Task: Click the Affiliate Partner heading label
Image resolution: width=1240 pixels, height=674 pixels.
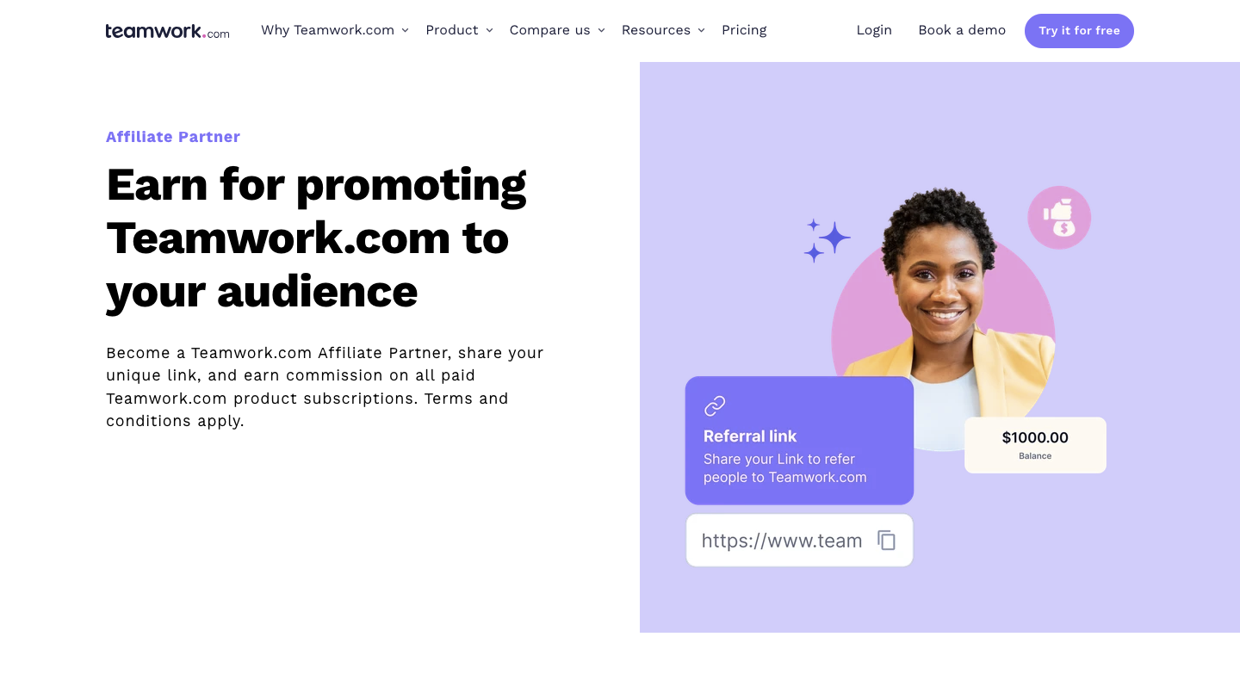Action: (173, 137)
